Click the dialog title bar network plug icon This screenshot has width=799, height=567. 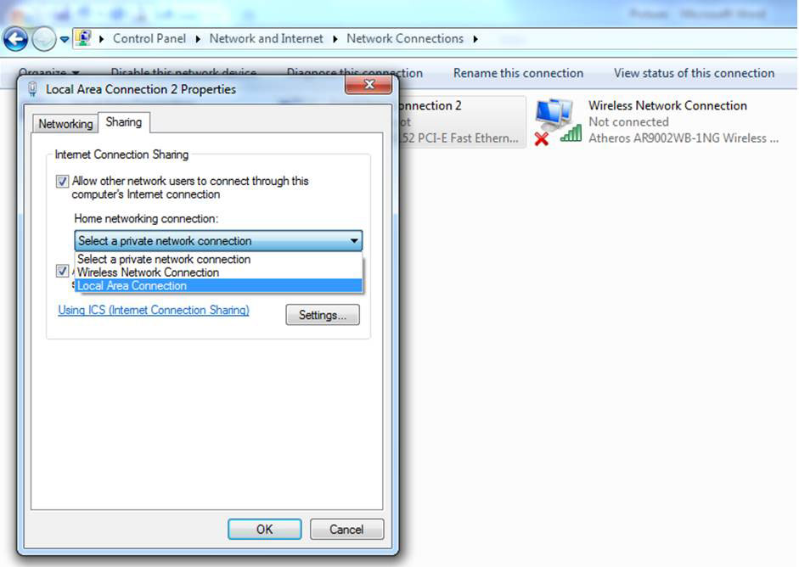tap(32, 89)
